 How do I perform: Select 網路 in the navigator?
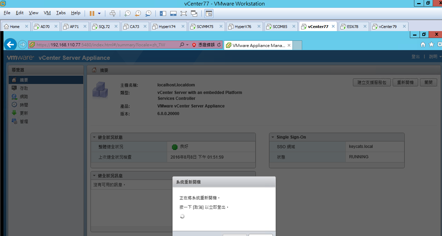46,96
